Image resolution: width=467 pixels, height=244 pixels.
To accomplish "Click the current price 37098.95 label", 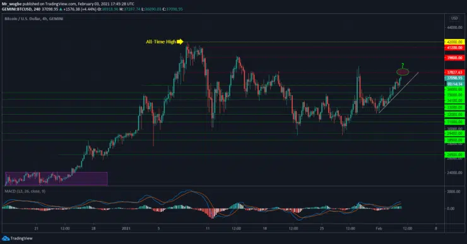I will (454, 78).
